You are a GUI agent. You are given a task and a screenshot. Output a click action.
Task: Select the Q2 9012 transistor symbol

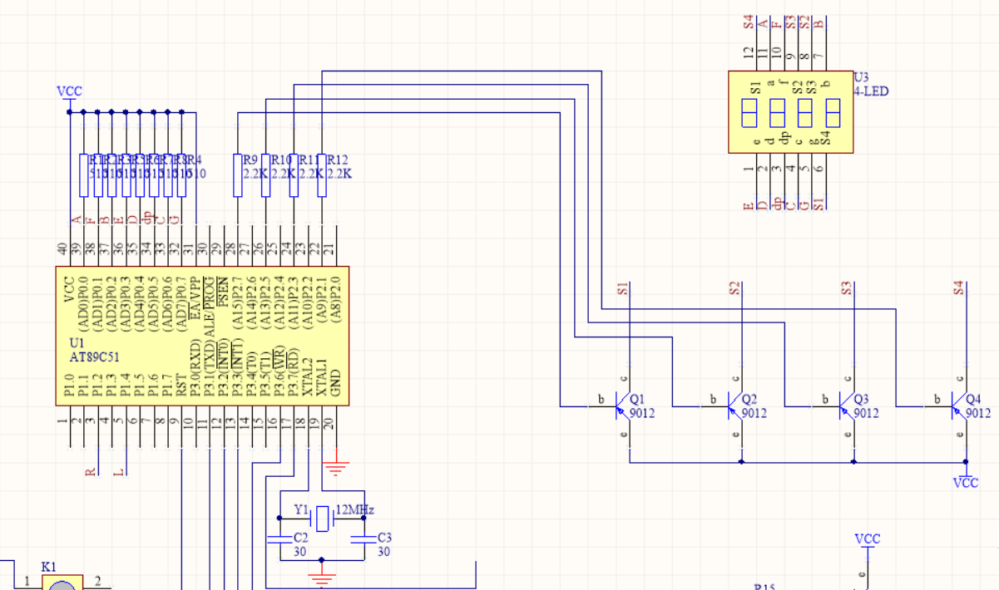735,406
